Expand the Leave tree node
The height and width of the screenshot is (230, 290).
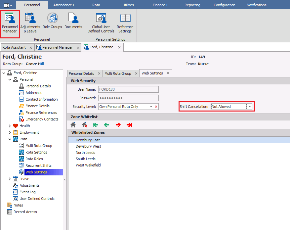pos(10,179)
